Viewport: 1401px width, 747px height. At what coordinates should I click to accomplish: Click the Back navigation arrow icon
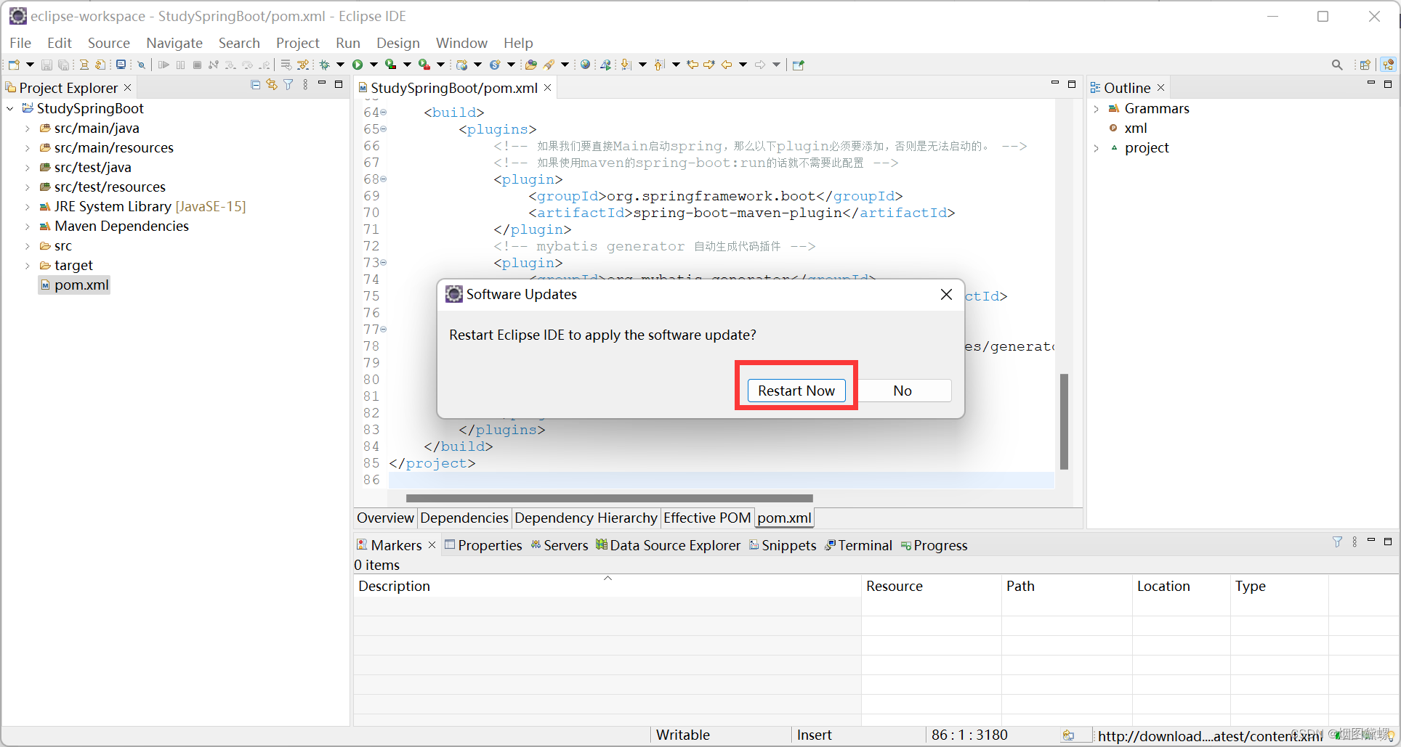click(x=726, y=65)
